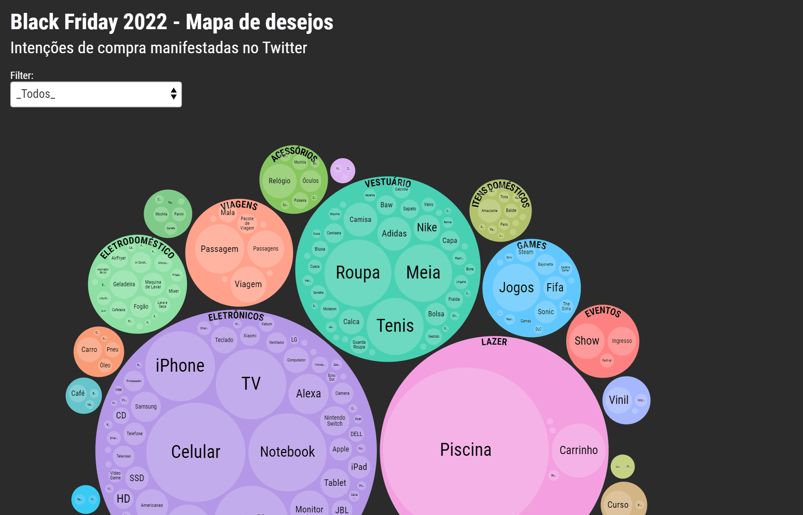
Task: Select the Camera bubble
Action: point(342,394)
